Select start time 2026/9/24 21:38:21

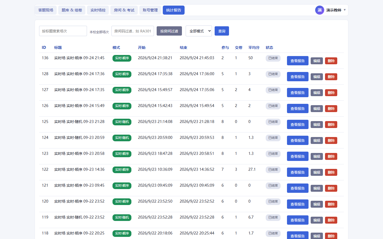(x=155, y=58)
